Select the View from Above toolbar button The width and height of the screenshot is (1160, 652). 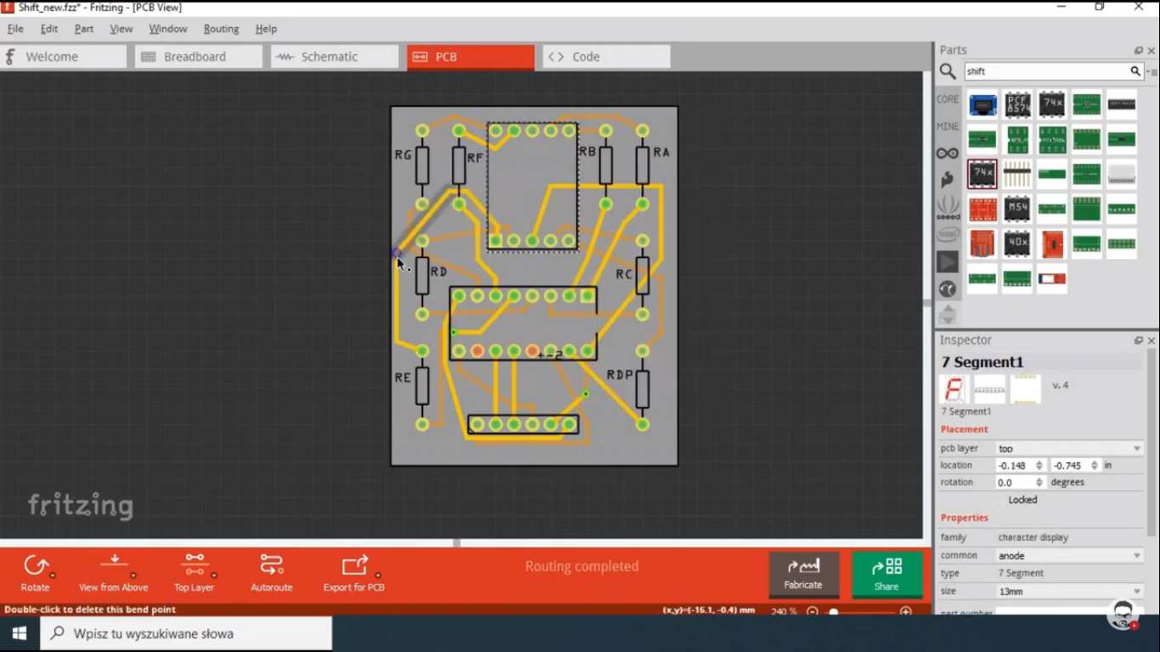[114, 573]
